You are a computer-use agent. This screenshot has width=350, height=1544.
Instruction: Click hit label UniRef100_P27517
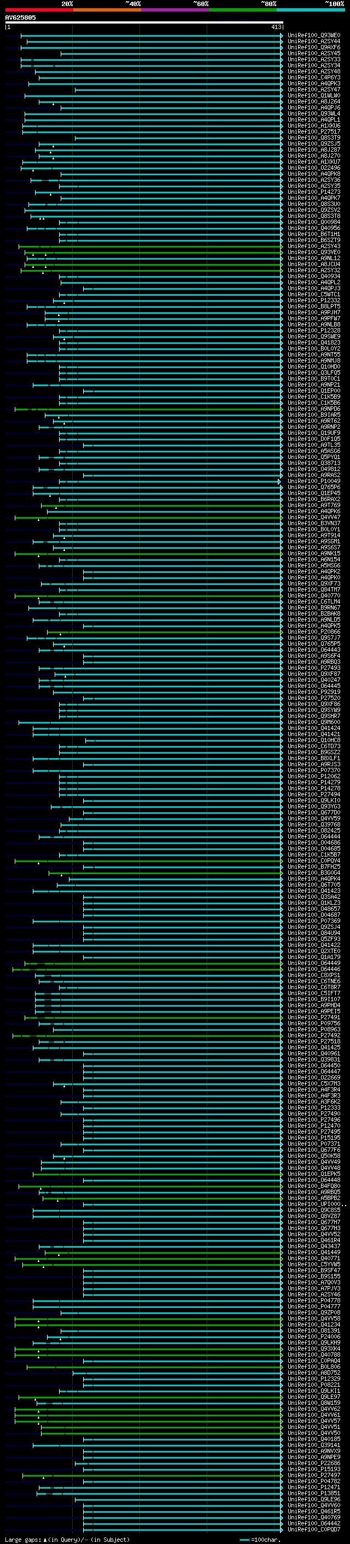pyautogui.click(x=314, y=132)
